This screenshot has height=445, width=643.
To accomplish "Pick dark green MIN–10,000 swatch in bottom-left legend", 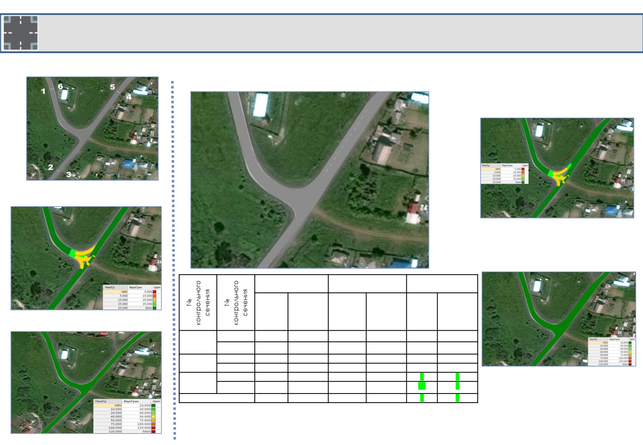I will click(x=154, y=405).
